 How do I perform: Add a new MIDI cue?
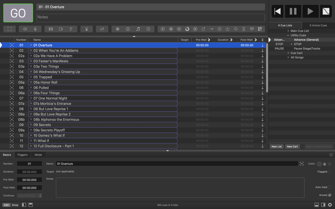tap(128, 29)
